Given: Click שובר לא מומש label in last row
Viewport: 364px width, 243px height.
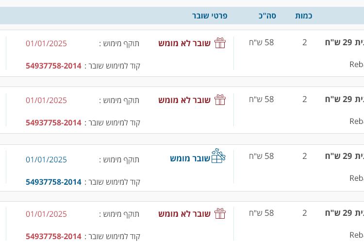Looking at the screenshot, I should [x=184, y=214].
